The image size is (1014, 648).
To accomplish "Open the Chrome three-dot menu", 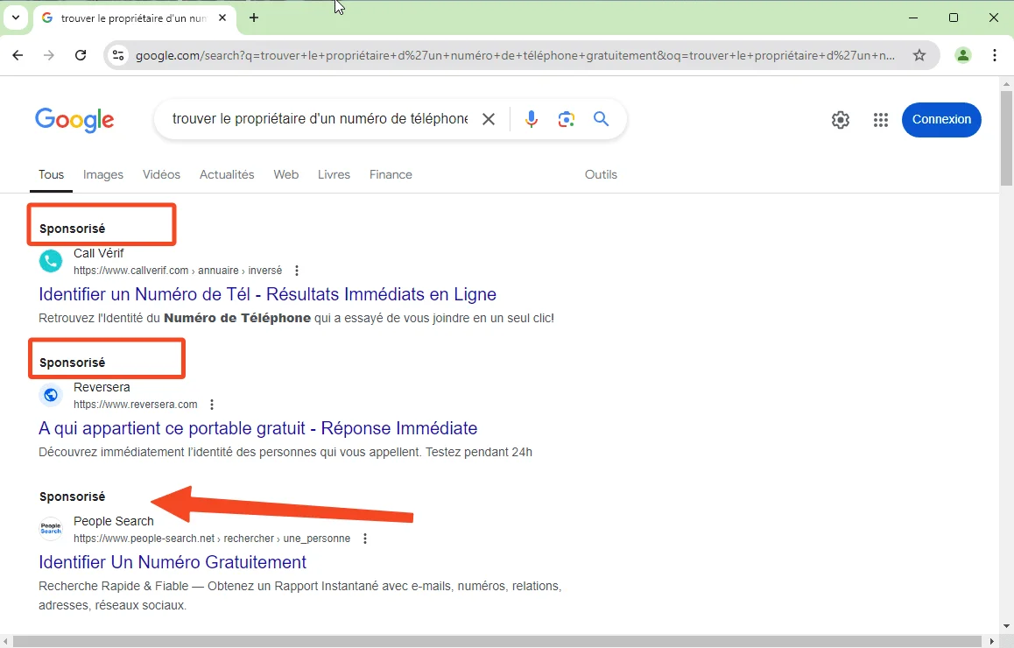I will [x=995, y=56].
